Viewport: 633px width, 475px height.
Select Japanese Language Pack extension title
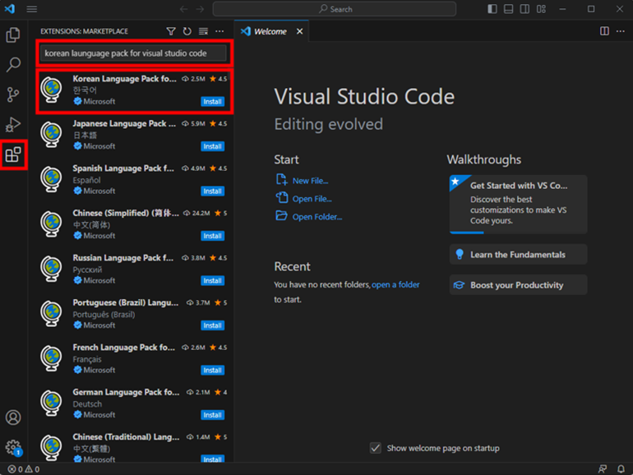(124, 123)
